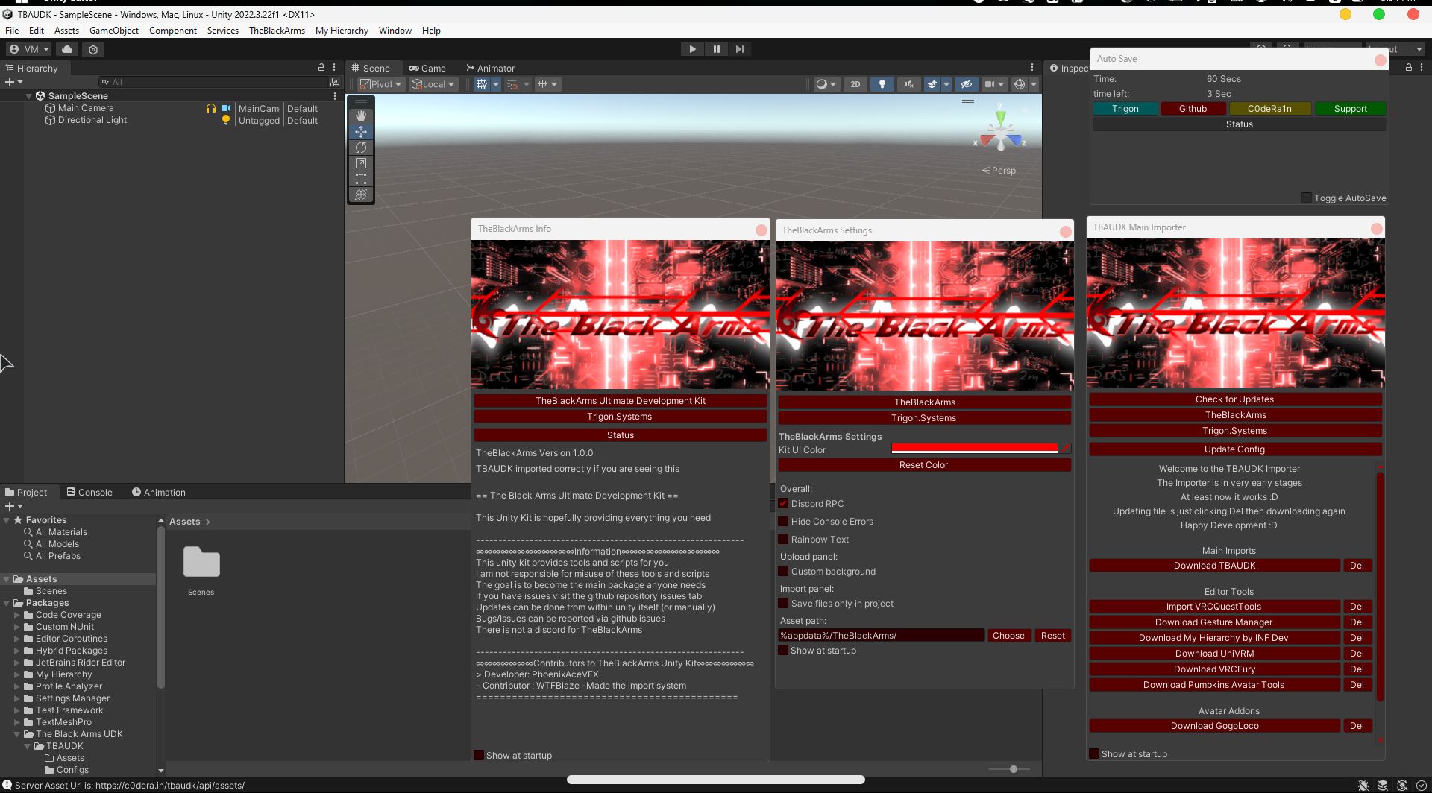Select the Move tool in Scene
1432x793 pixels.
(361, 132)
